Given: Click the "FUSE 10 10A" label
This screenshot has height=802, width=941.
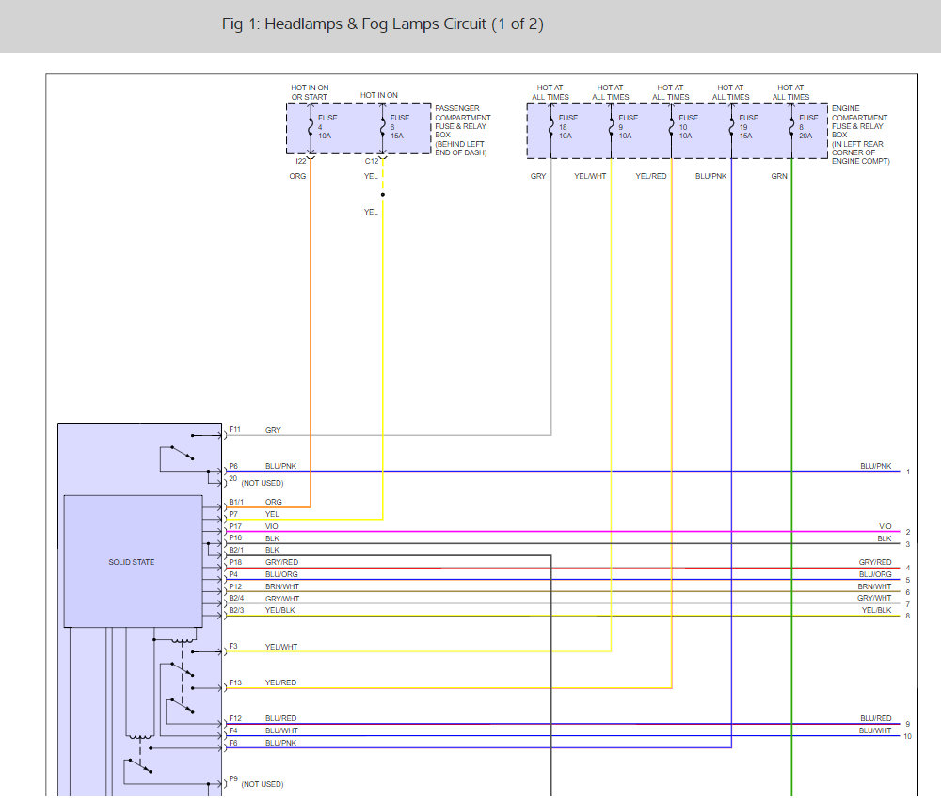Looking at the screenshot, I should (x=689, y=127).
